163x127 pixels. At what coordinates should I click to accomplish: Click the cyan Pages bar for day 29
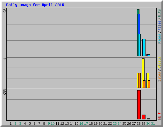pos(144,47)
